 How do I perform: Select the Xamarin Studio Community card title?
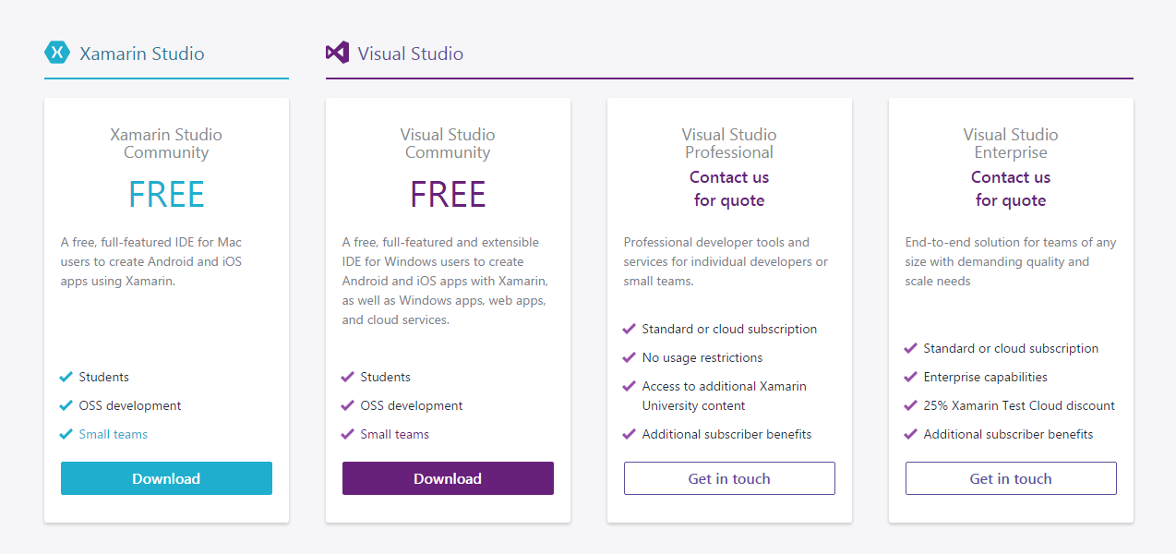(166, 143)
